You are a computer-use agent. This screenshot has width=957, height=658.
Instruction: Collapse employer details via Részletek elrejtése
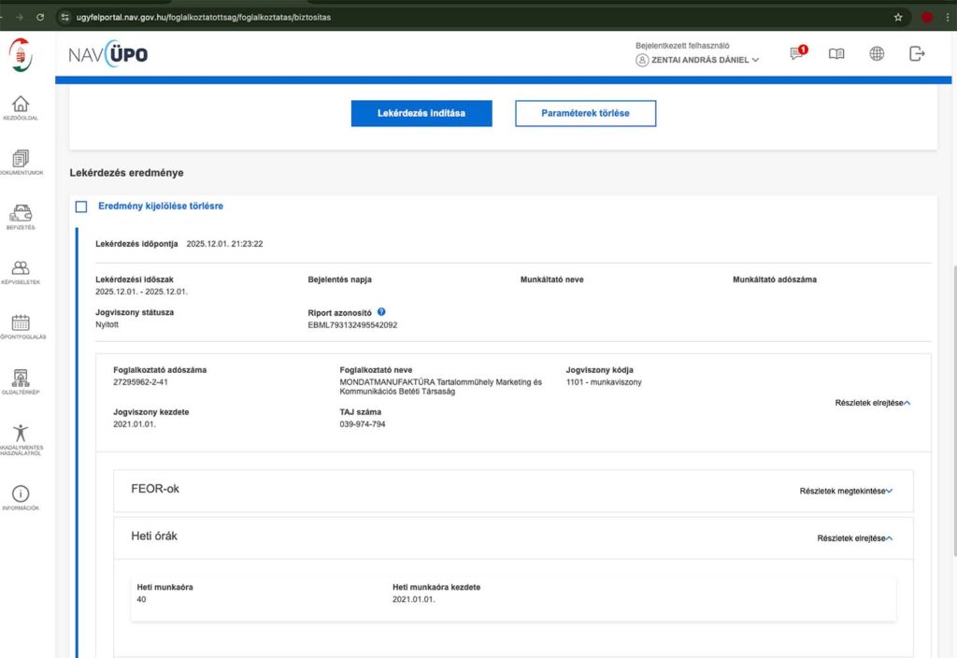[872, 402]
